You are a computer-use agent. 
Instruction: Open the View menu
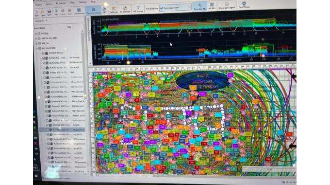[x=72, y=3]
